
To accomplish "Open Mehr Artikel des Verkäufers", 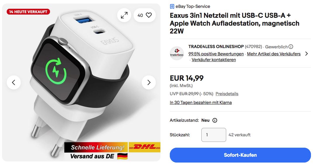I will [x=274, y=54].
